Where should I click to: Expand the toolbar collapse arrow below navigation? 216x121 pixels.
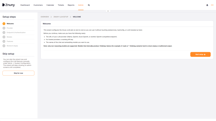[x=108, y=11]
